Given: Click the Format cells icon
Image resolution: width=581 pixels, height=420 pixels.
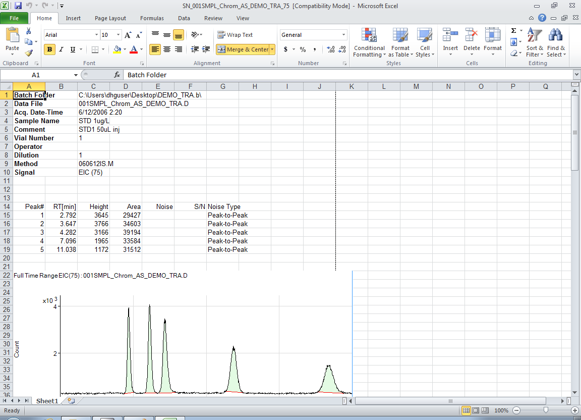Looking at the screenshot, I should point(492,35).
